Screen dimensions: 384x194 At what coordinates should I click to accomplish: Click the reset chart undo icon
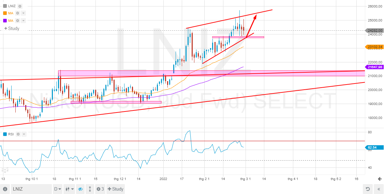coord(368,189)
